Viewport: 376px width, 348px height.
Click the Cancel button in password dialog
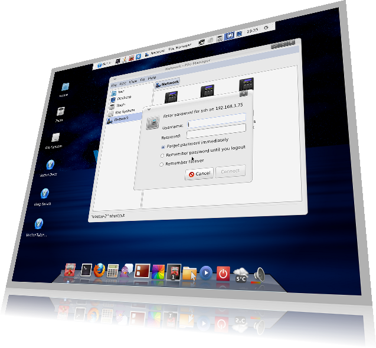coord(199,173)
